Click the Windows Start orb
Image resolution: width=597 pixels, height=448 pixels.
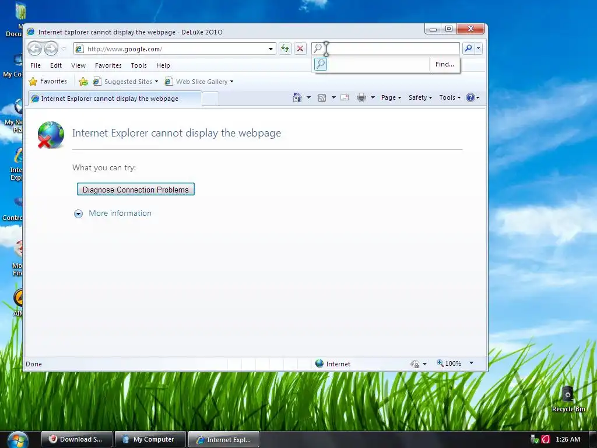(17, 440)
